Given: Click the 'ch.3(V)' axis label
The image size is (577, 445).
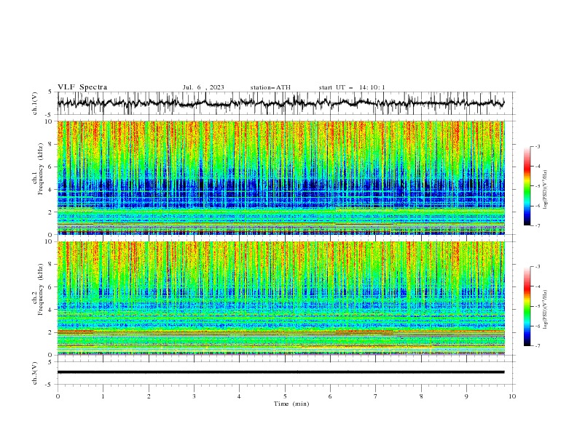Looking at the screenshot, I should [x=35, y=373].
